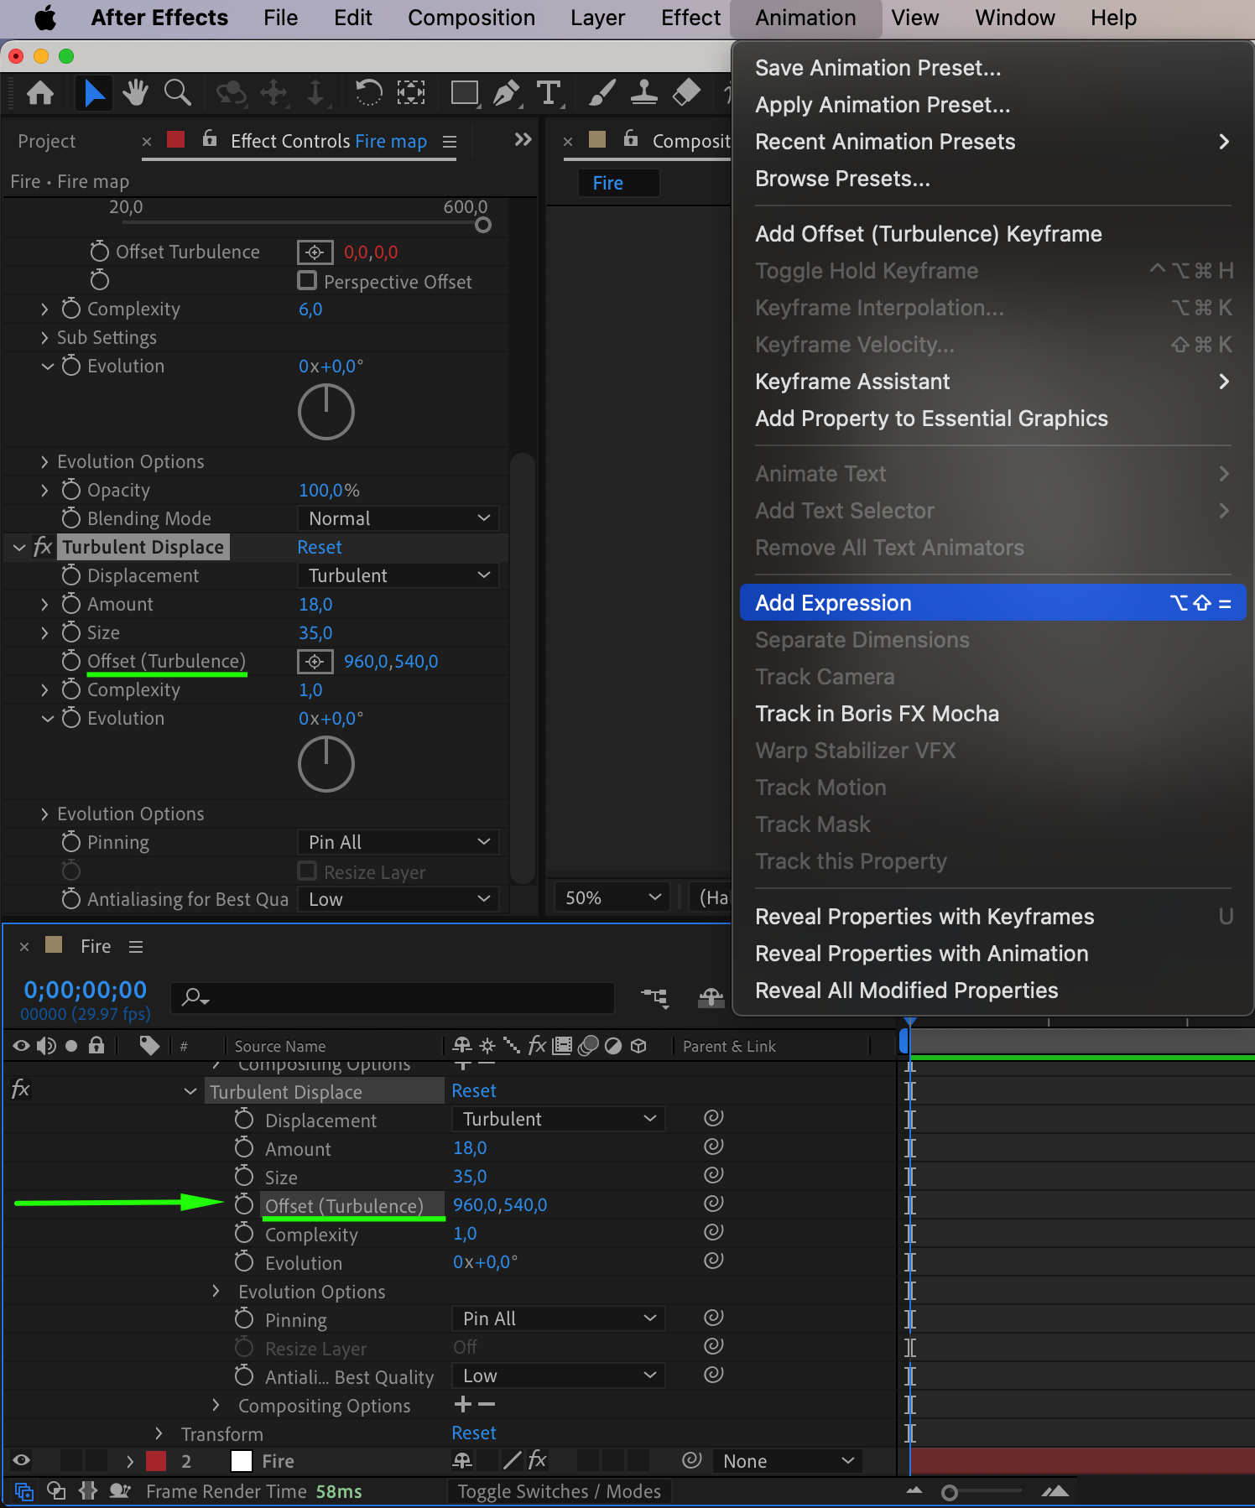Open the Blending Mode Normal dropdown
The height and width of the screenshot is (1508, 1255).
(x=398, y=518)
